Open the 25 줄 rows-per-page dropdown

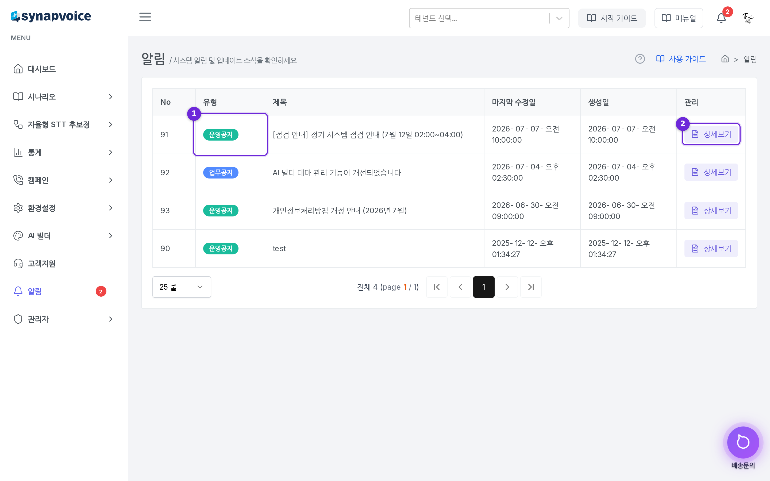click(182, 287)
